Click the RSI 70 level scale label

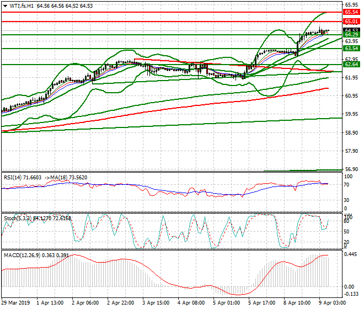(346, 185)
